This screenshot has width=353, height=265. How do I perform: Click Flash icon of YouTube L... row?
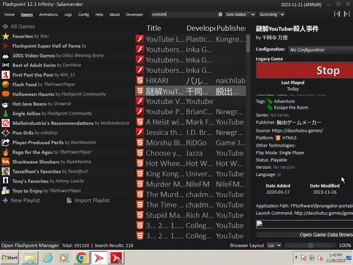tap(140, 39)
